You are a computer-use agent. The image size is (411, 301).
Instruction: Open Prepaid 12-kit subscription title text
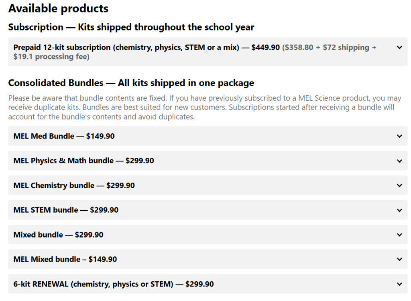(126, 47)
